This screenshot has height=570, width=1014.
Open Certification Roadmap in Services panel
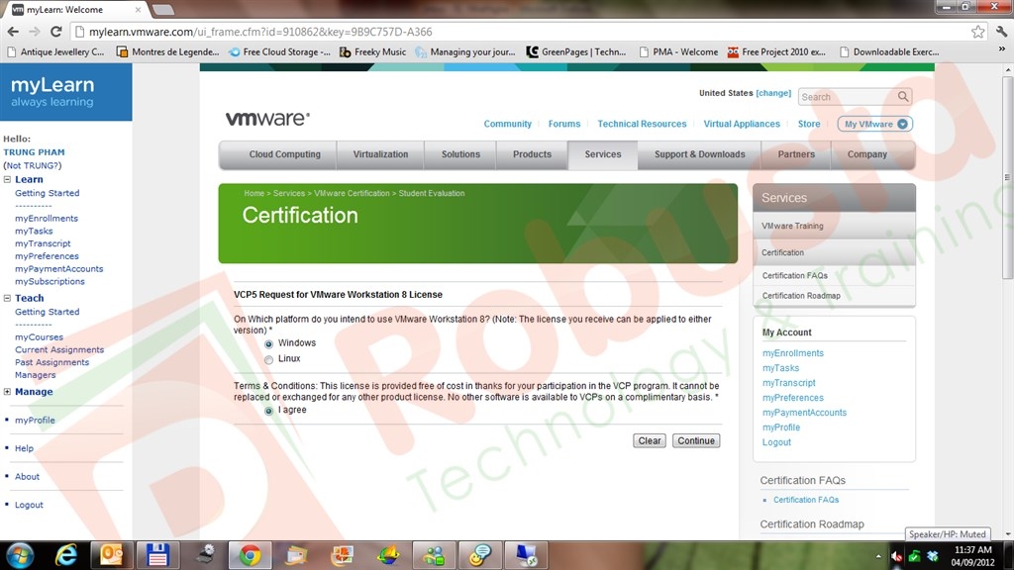[801, 295]
